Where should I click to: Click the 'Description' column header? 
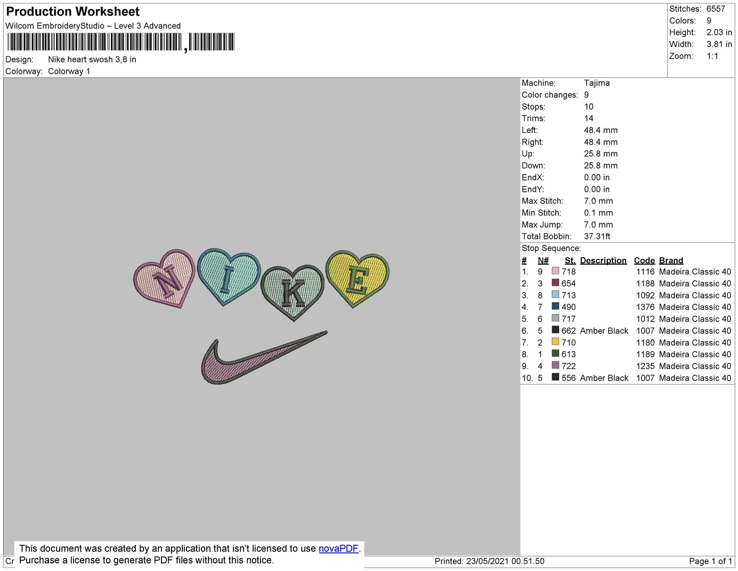(x=603, y=260)
